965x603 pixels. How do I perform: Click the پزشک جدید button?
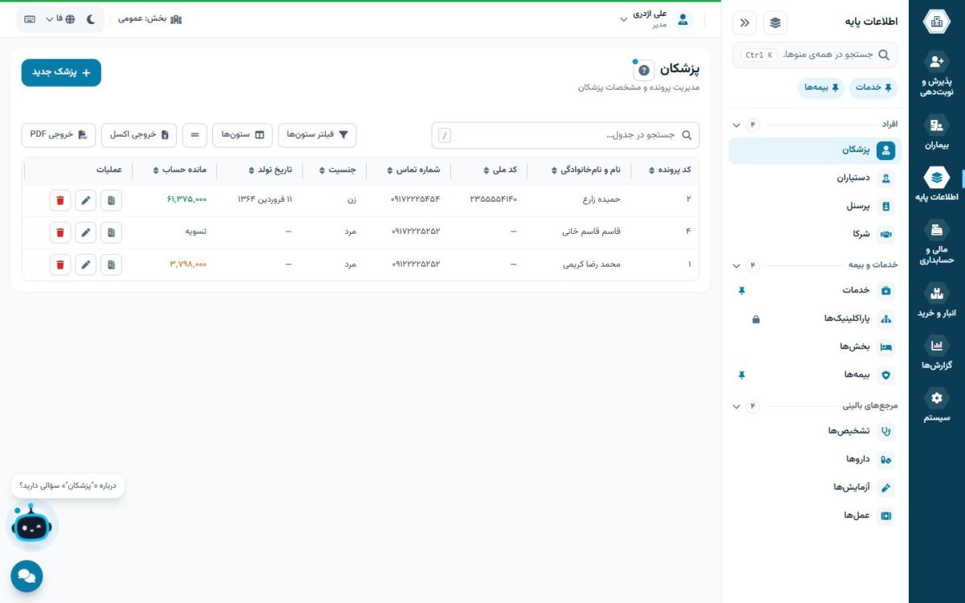pos(61,72)
